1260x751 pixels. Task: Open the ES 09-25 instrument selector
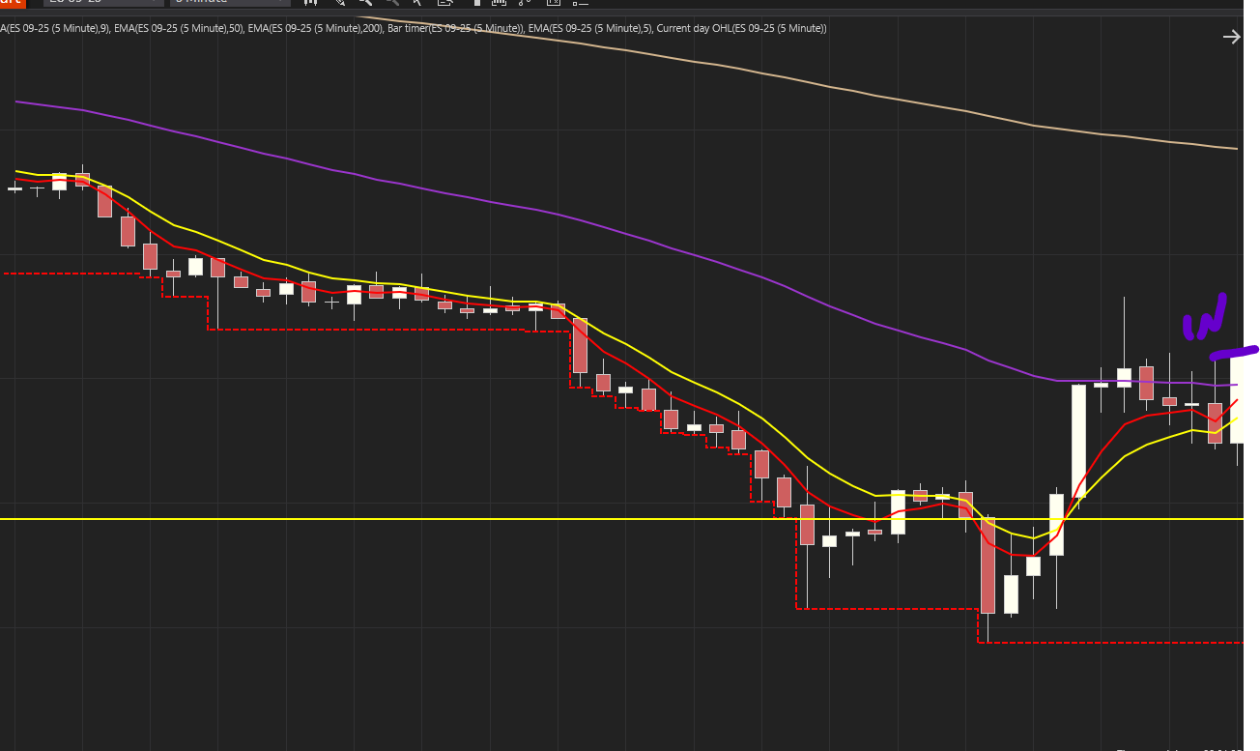pos(101,3)
